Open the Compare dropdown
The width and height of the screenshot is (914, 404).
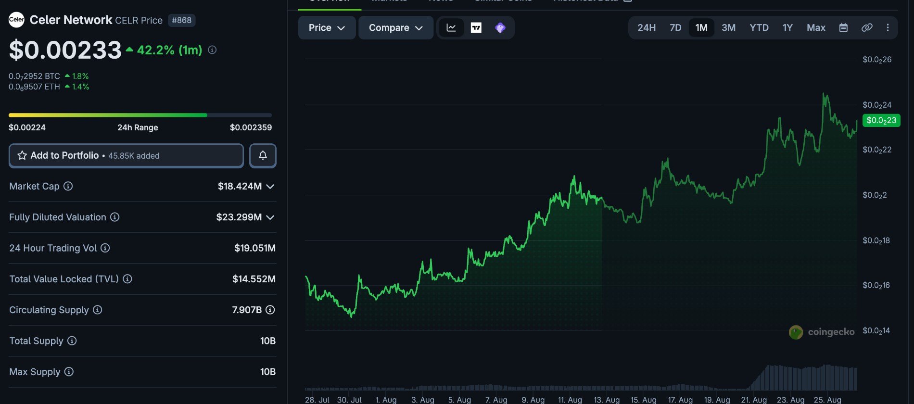(395, 27)
